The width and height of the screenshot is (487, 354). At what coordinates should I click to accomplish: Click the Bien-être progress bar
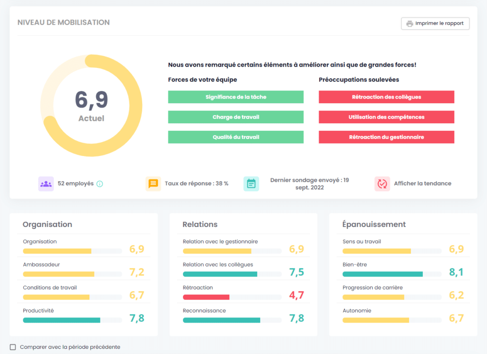pyautogui.click(x=382, y=274)
